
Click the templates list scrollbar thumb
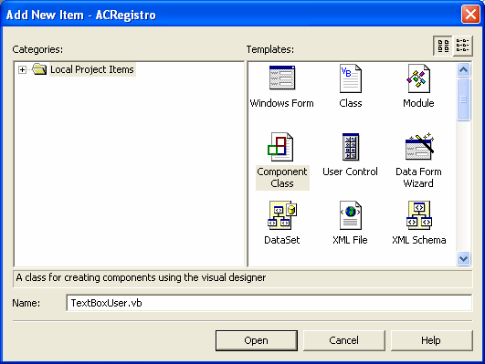tap(463, 99)
